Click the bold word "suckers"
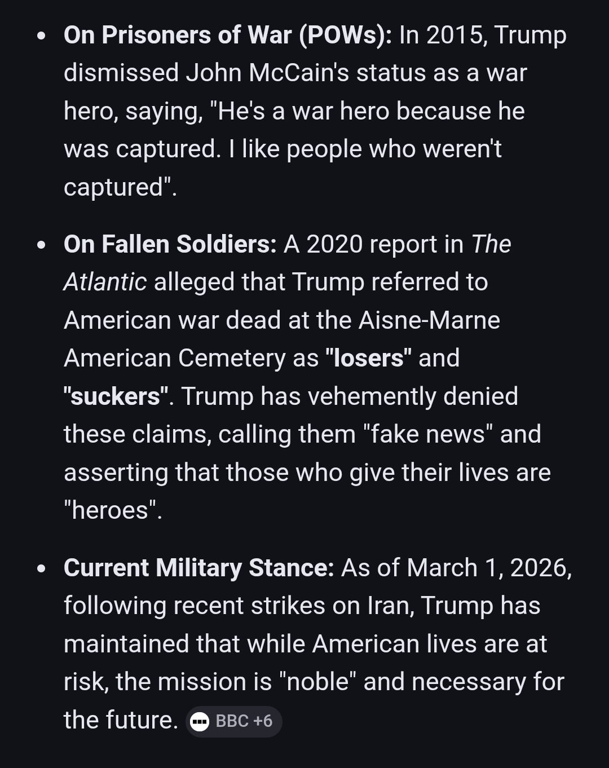609x768 pixels. pyautogui.click(x=116, y=396)
